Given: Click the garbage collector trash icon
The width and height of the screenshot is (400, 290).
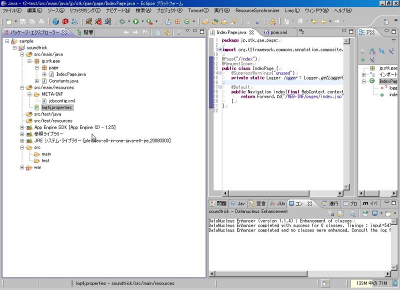Looking at the screenshot, I should pos(395,283).
